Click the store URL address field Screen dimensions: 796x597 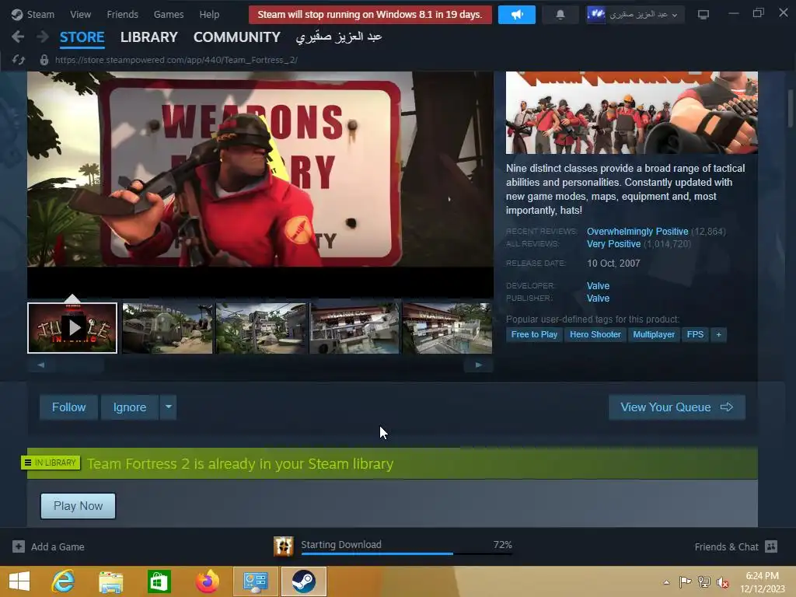176,60
